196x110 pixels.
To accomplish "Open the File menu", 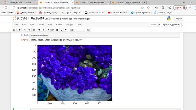I will 16,24.
